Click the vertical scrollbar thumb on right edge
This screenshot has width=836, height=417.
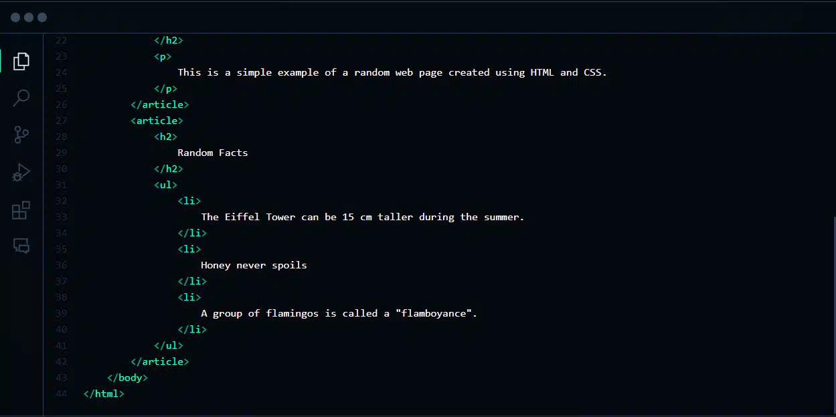[834, 315]
